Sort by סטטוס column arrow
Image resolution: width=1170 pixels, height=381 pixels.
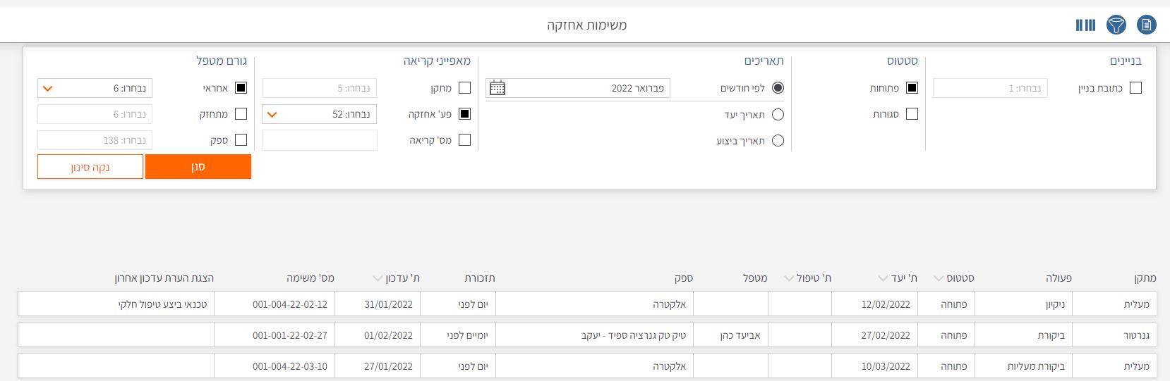point(939,279)
